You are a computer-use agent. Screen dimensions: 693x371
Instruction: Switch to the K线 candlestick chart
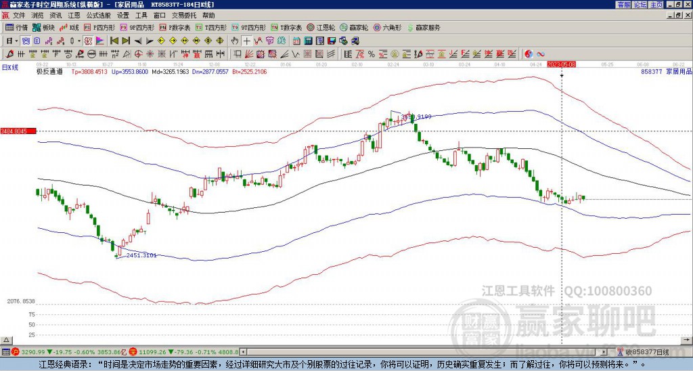click(70, 27)
